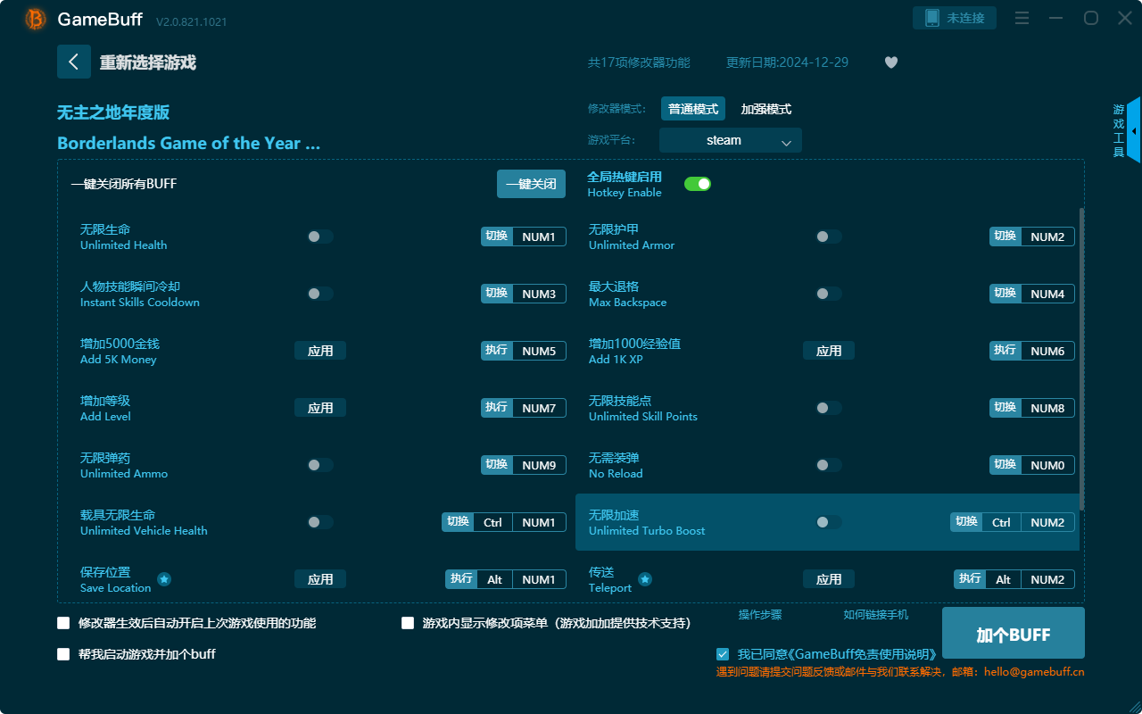Change NUM0 hotkey for No Reload

1047,465
